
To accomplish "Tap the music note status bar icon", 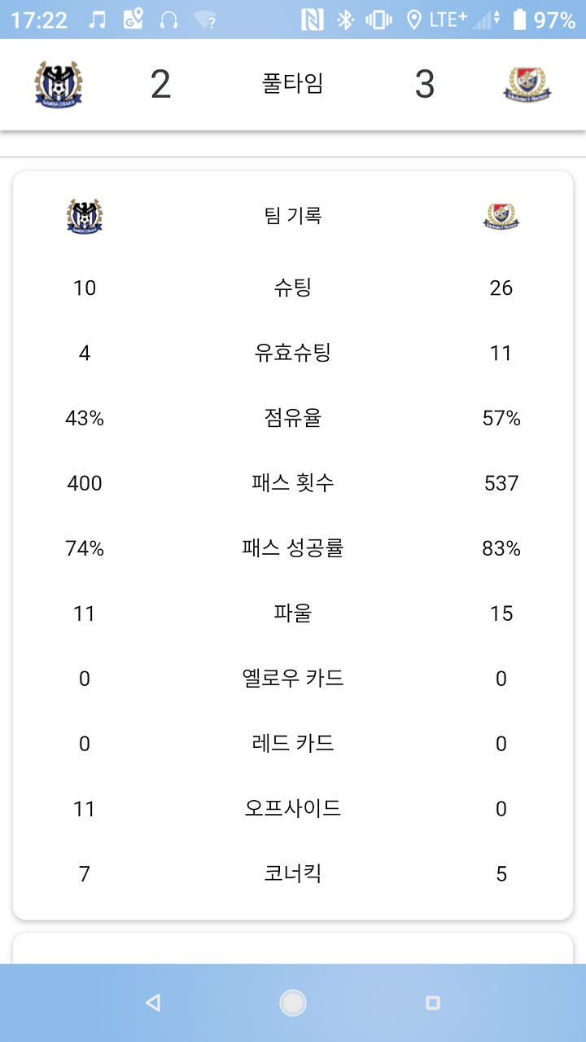I will [x=97, y=20].
